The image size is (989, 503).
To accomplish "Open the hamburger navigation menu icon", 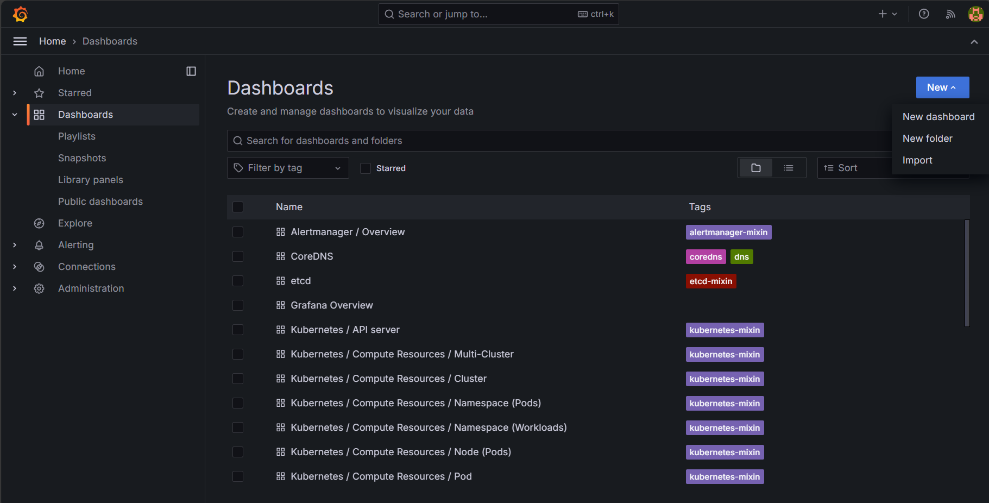I will pos(20,41).
